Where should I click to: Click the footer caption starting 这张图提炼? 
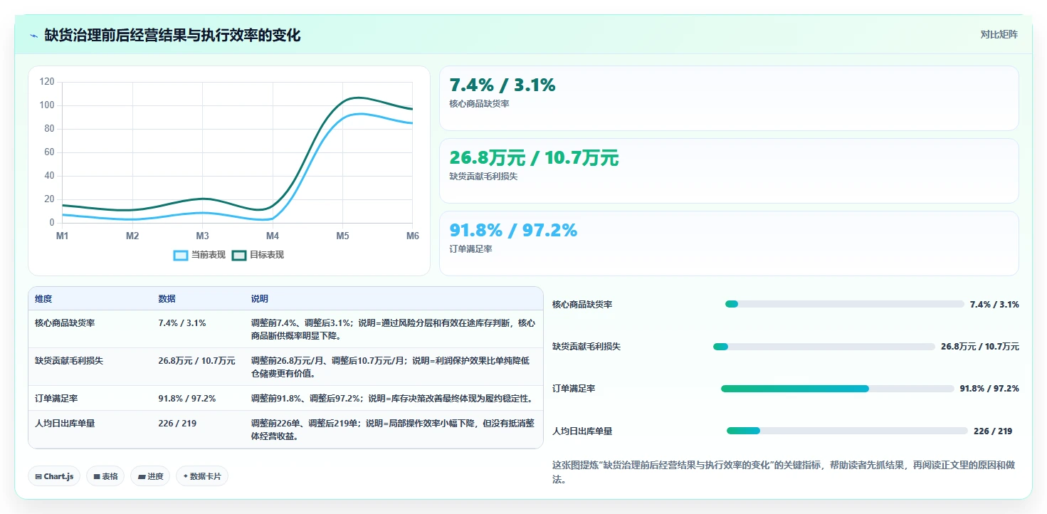click(x=784, y=472)
